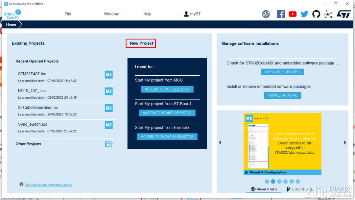Click the MX badge on the v6.8 banner
The width and height of the screenshot is (355, 200).
pos(249,118)
